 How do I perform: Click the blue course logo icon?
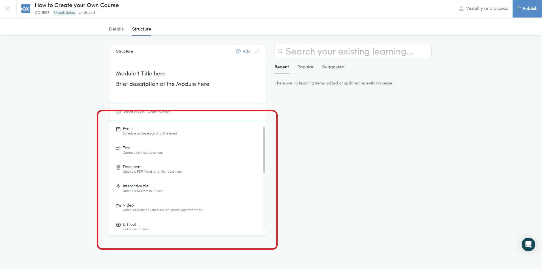[x=26, y=9]
